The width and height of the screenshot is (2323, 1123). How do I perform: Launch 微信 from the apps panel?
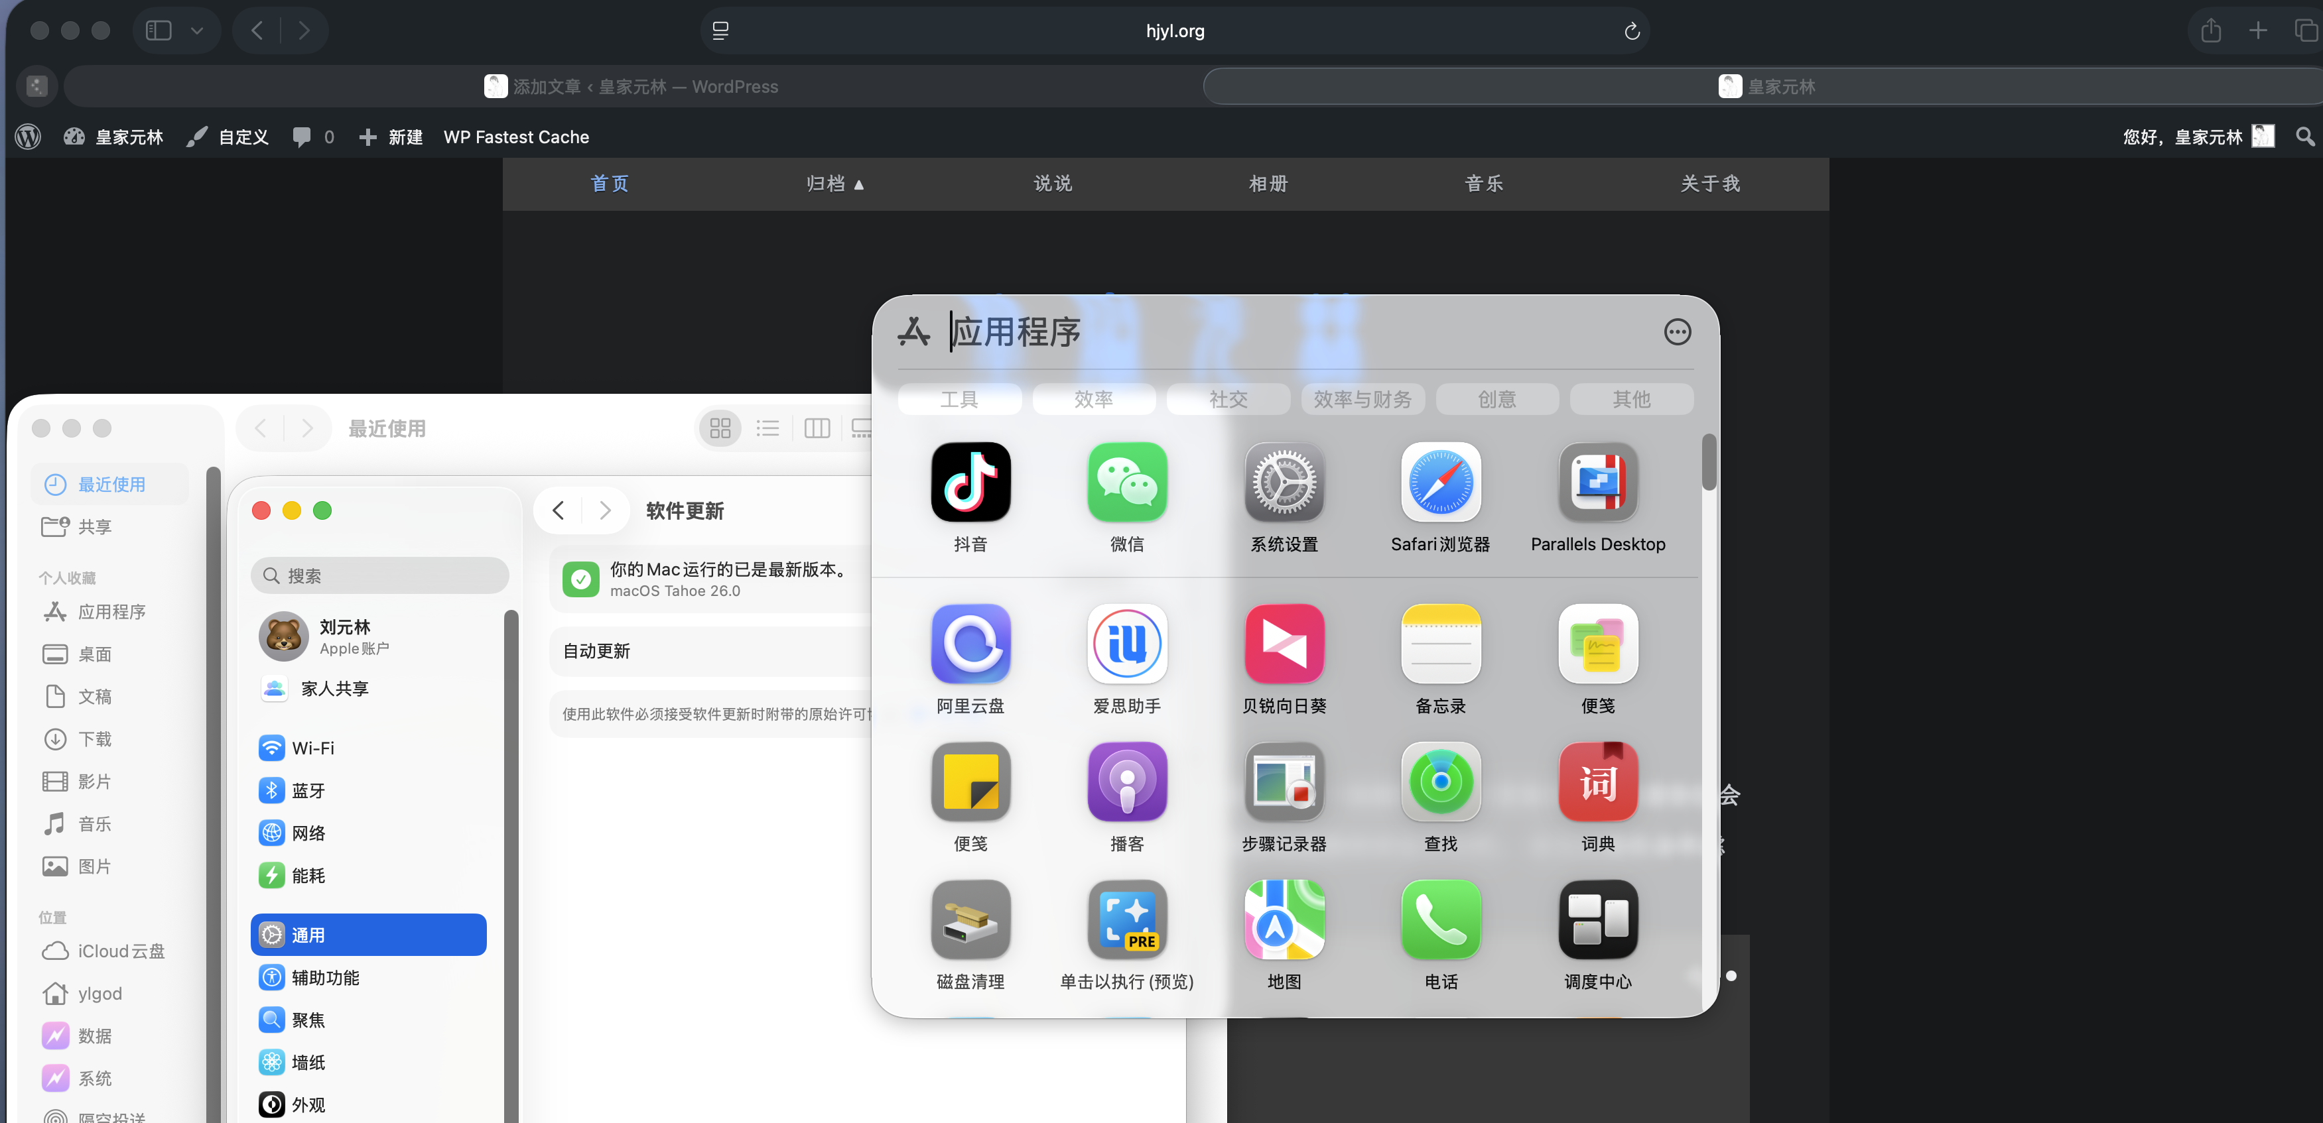coord(1127,482)
